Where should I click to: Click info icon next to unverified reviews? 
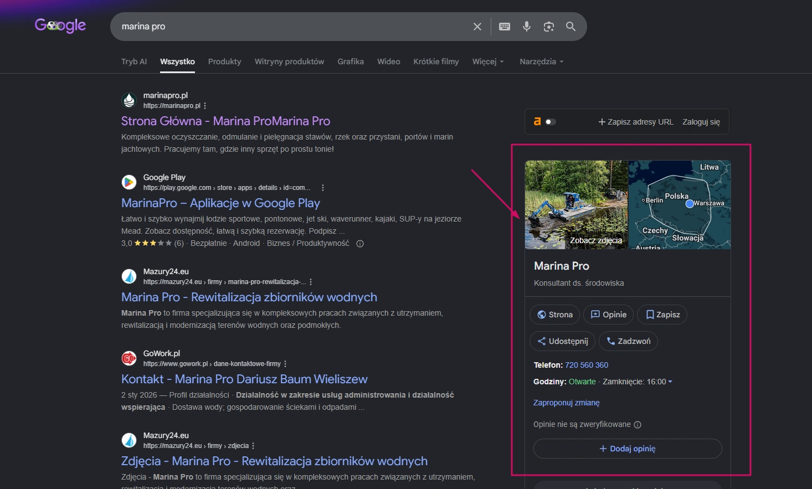(x=638, y=425)
